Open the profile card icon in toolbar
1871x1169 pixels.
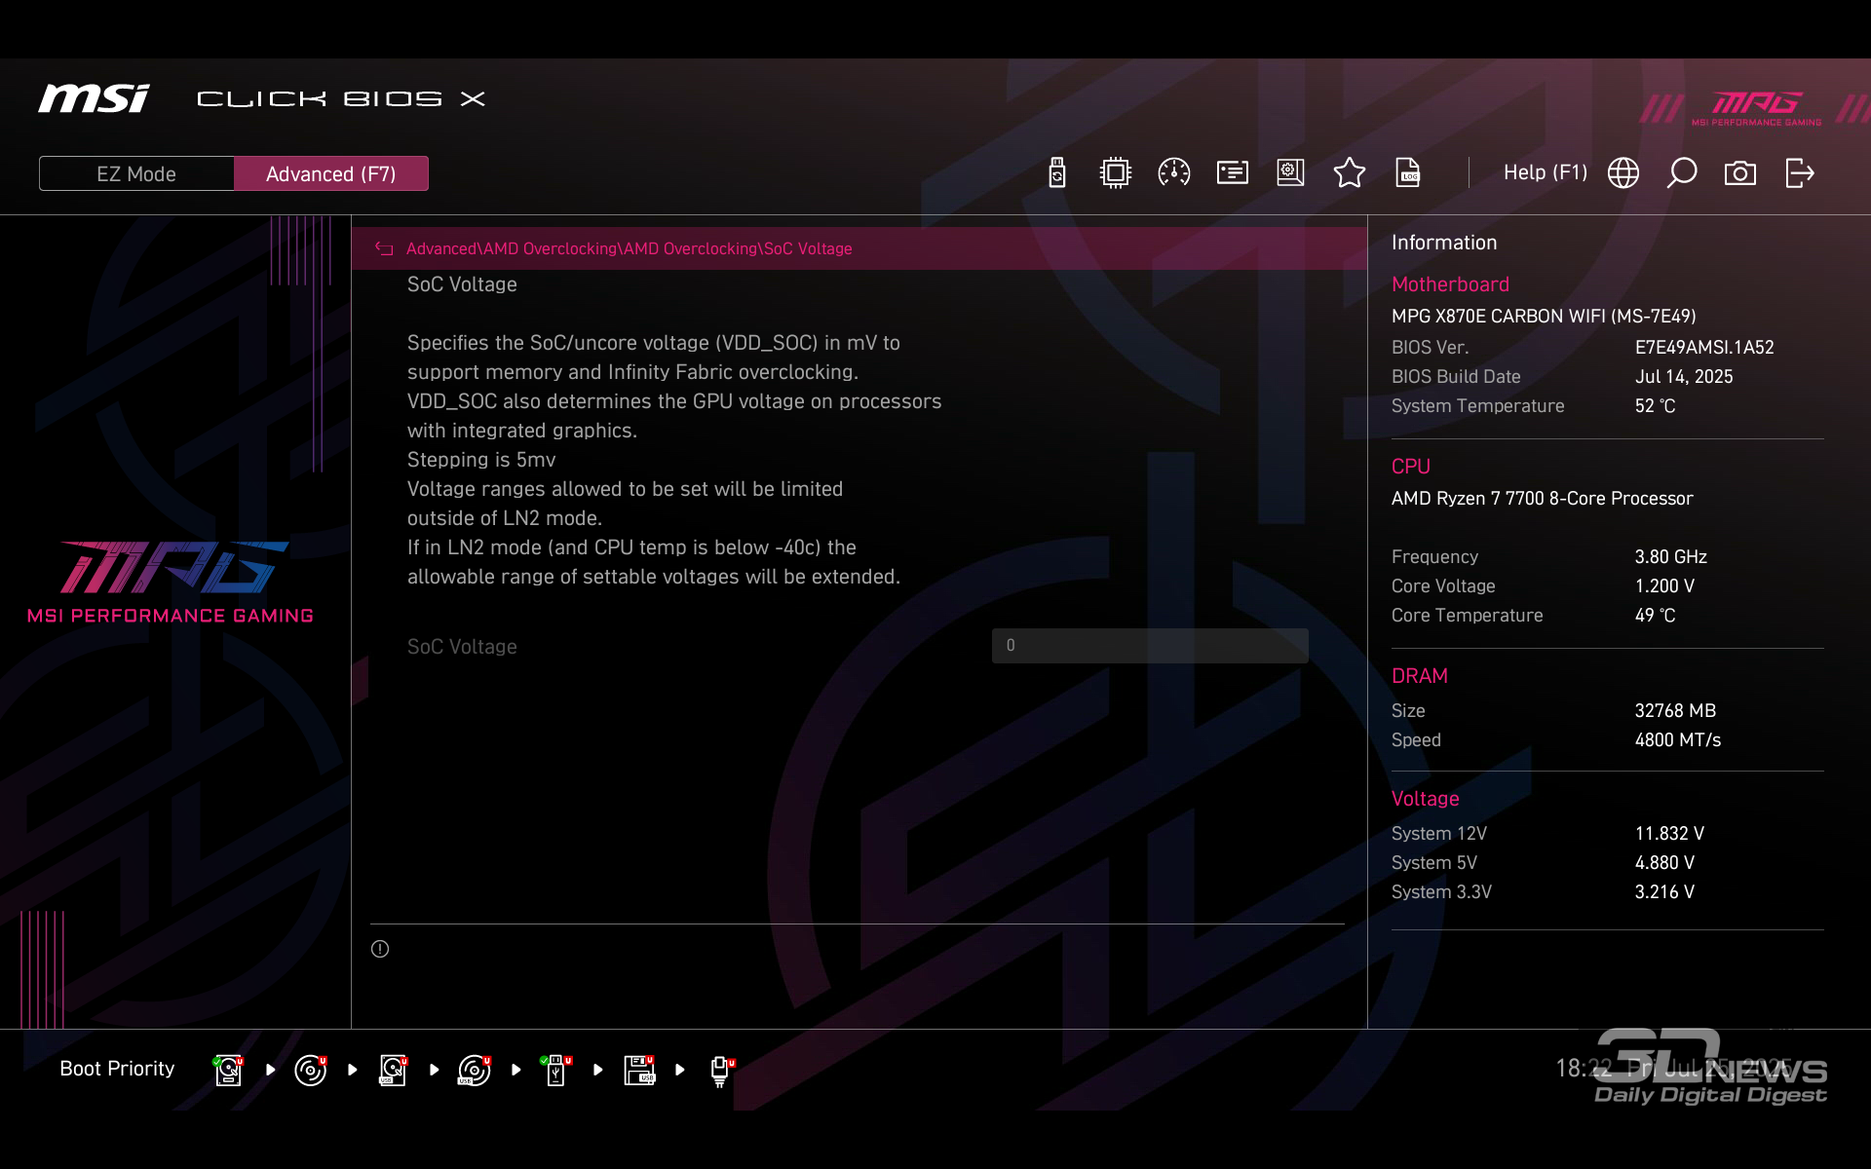pos(1233,173)
